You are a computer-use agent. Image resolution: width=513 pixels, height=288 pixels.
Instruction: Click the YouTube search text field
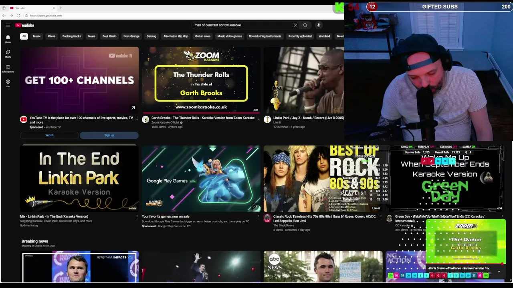[x=242, y=25]
